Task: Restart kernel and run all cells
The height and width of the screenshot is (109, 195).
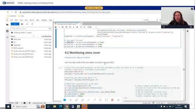Action: (x=84, y=27)
